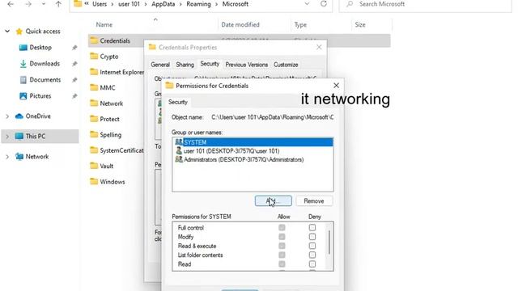Open the Previous Versions tab
This screenshot has width=518, height=291.
246,65
